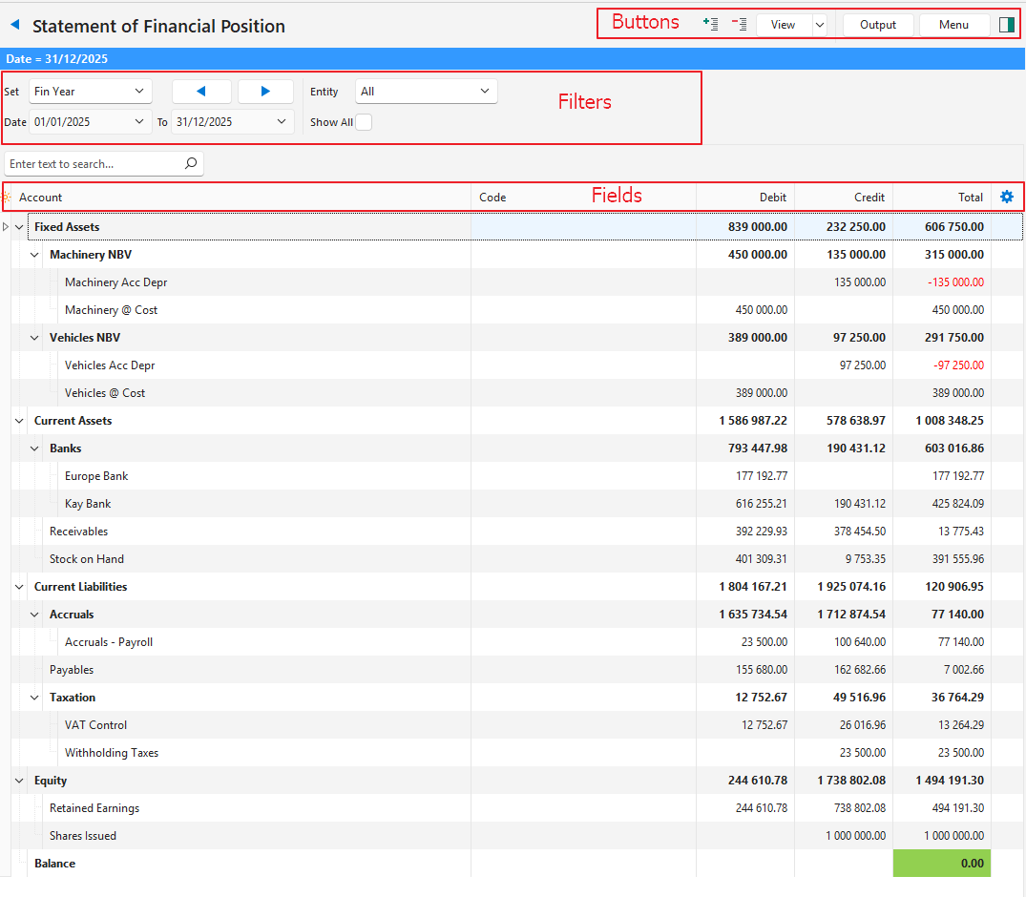This screenshot has height=897, width=1026.
Task: Open the View dropdown arrow
Action: coord(819,25)
